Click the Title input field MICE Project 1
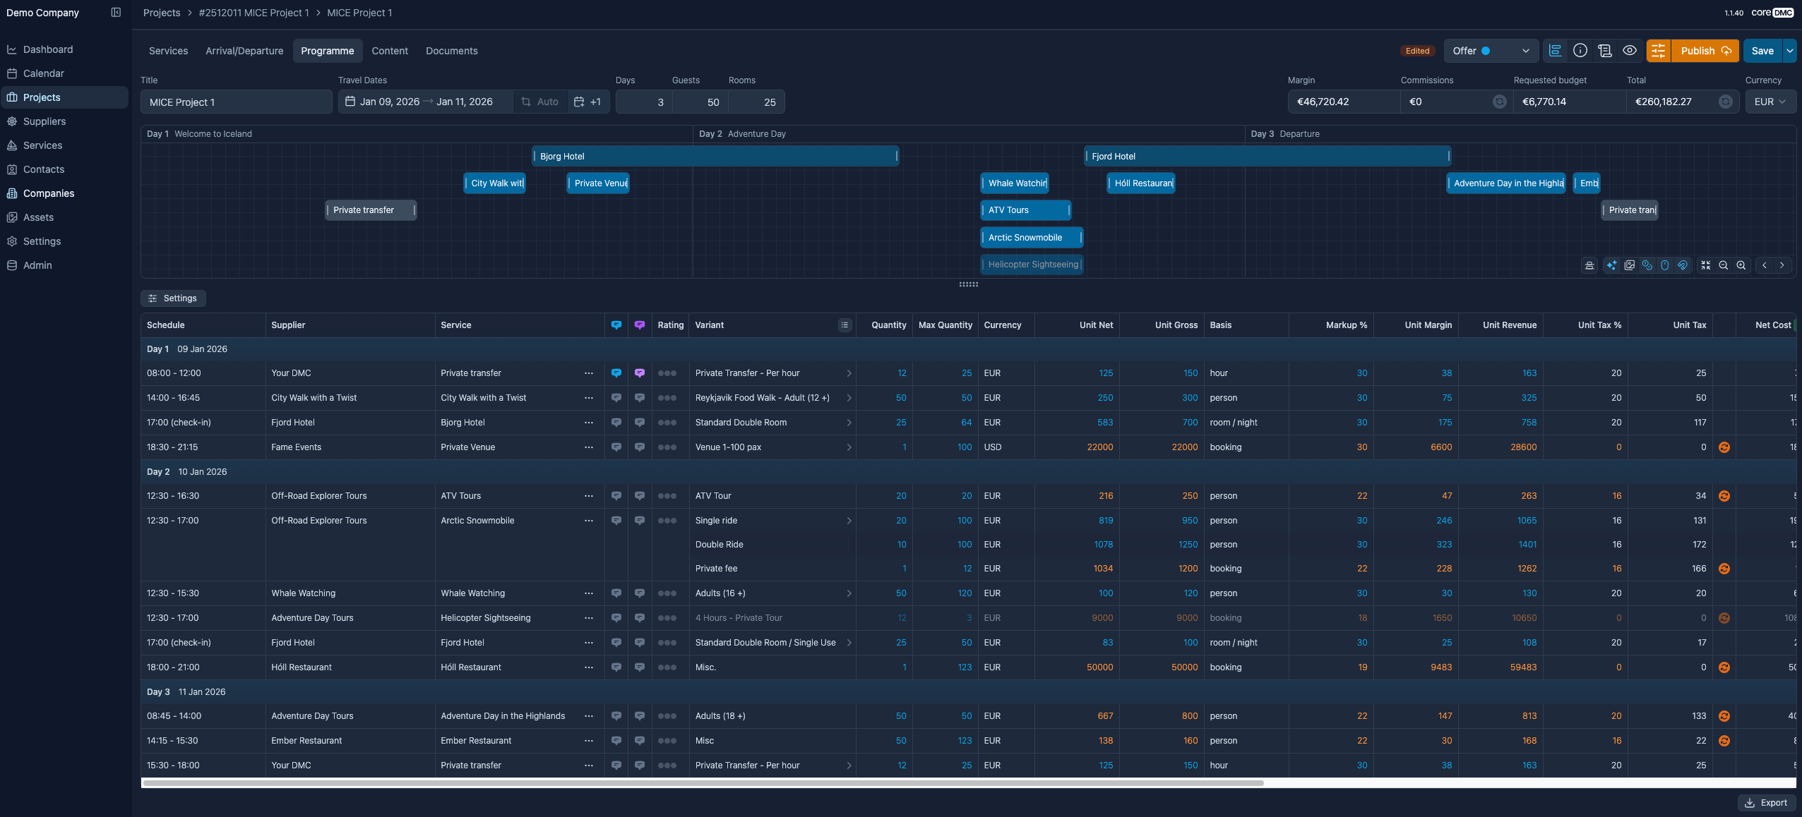Screen dimensions: 1802x817 click(x=236, y=102)
